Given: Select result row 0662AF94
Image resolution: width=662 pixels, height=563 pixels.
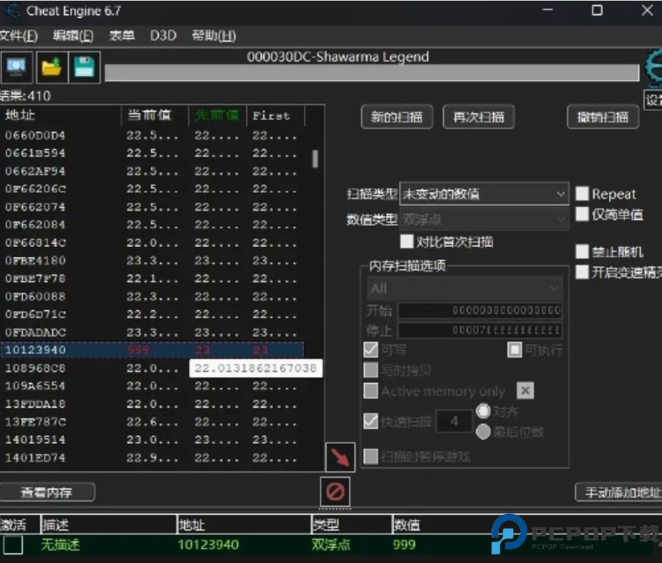Looking at the screenshot, I should pyautogui.click(x=152, y=171).
